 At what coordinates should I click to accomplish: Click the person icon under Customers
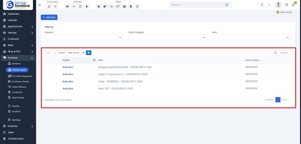[49, 6]
